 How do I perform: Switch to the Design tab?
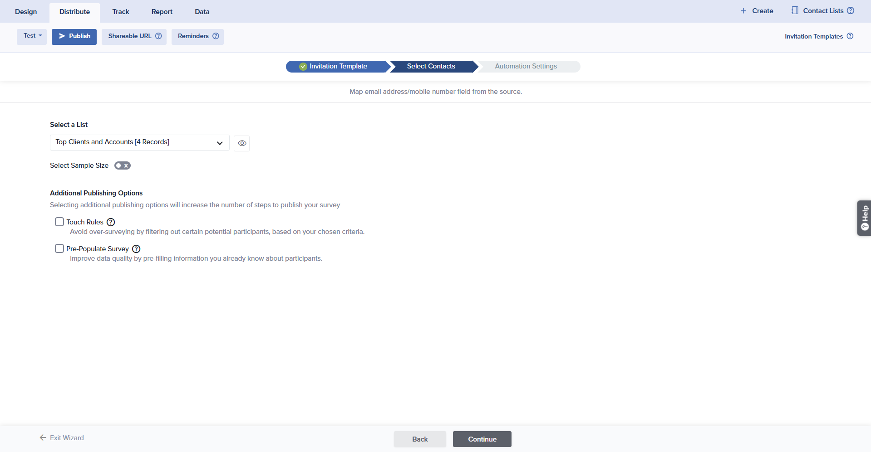tap(26, 12)
